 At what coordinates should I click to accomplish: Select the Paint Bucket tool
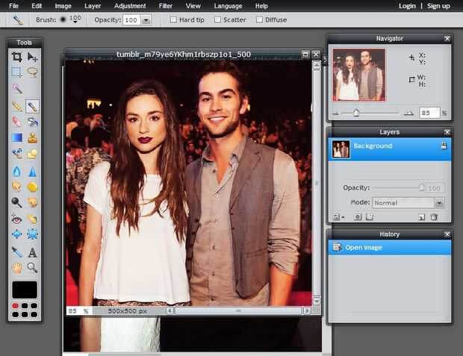click(x=32, y=122)
